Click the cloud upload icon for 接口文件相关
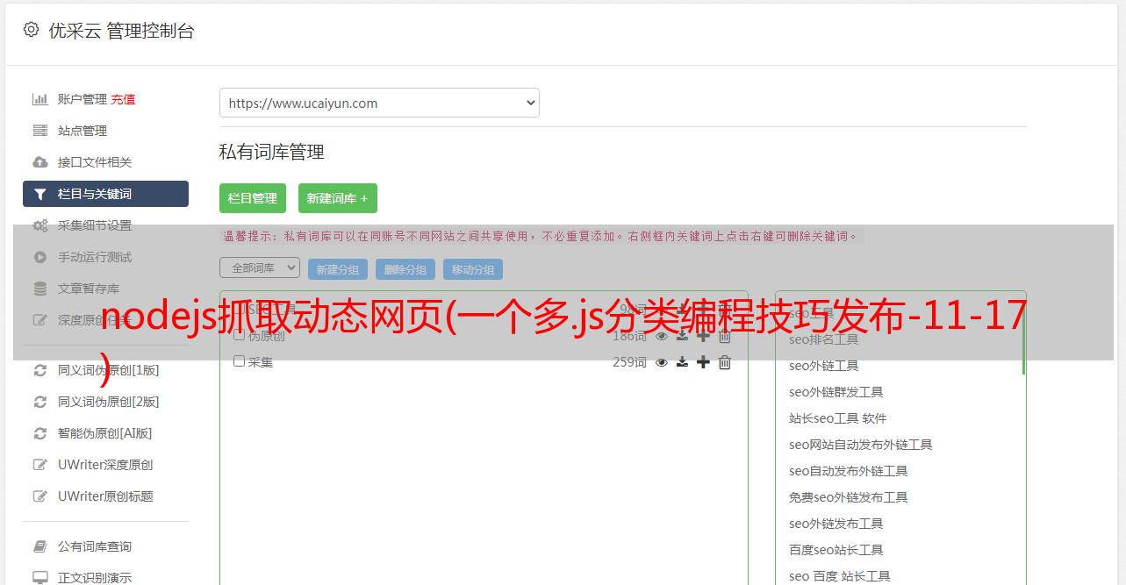Image resolution: width=1126 pixels, height=585 pixels. [x=40, y=162]
